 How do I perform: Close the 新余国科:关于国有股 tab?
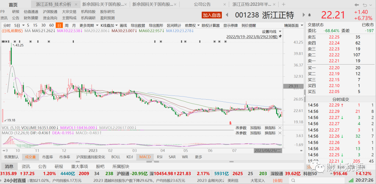tap(126, 4)
